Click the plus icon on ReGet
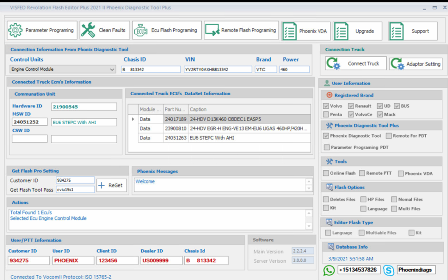The width and height of the screenshot is (448, 280). 101,185
